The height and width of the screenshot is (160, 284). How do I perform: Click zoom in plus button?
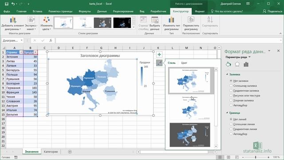268,157
